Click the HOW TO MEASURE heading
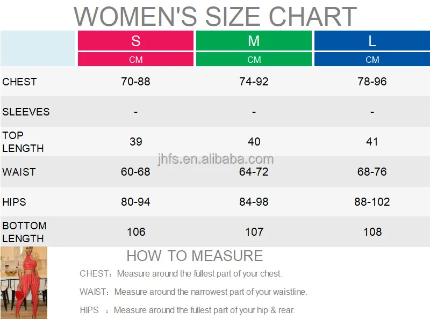This screenshot has height=319, width=430. (x=195, y=256)
